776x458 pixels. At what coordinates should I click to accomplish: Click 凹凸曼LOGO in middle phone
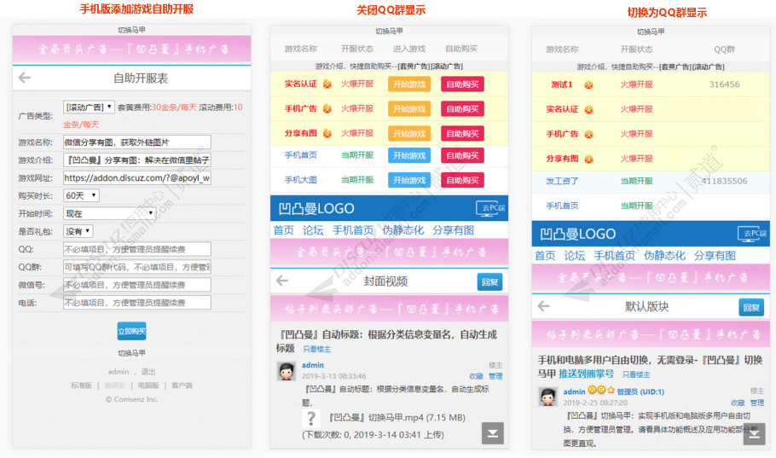pyautogui.click(x=316, y=208)
